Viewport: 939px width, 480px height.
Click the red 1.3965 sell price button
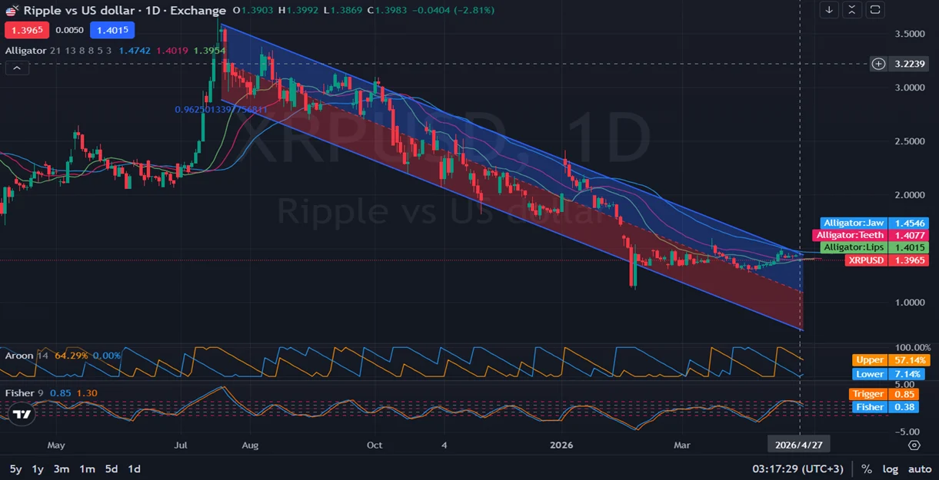(27, 30)
